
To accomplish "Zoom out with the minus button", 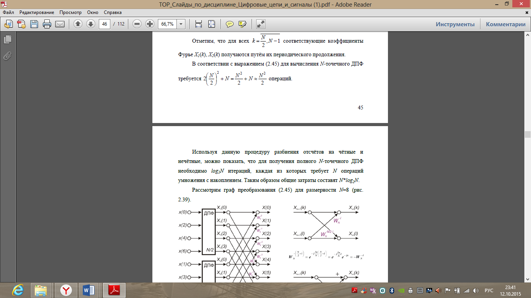I will tap(137, 24).
